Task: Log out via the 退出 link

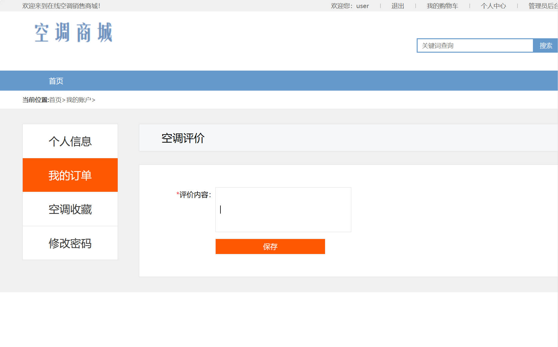Action: pyautogui.click(x=398, y=6)
